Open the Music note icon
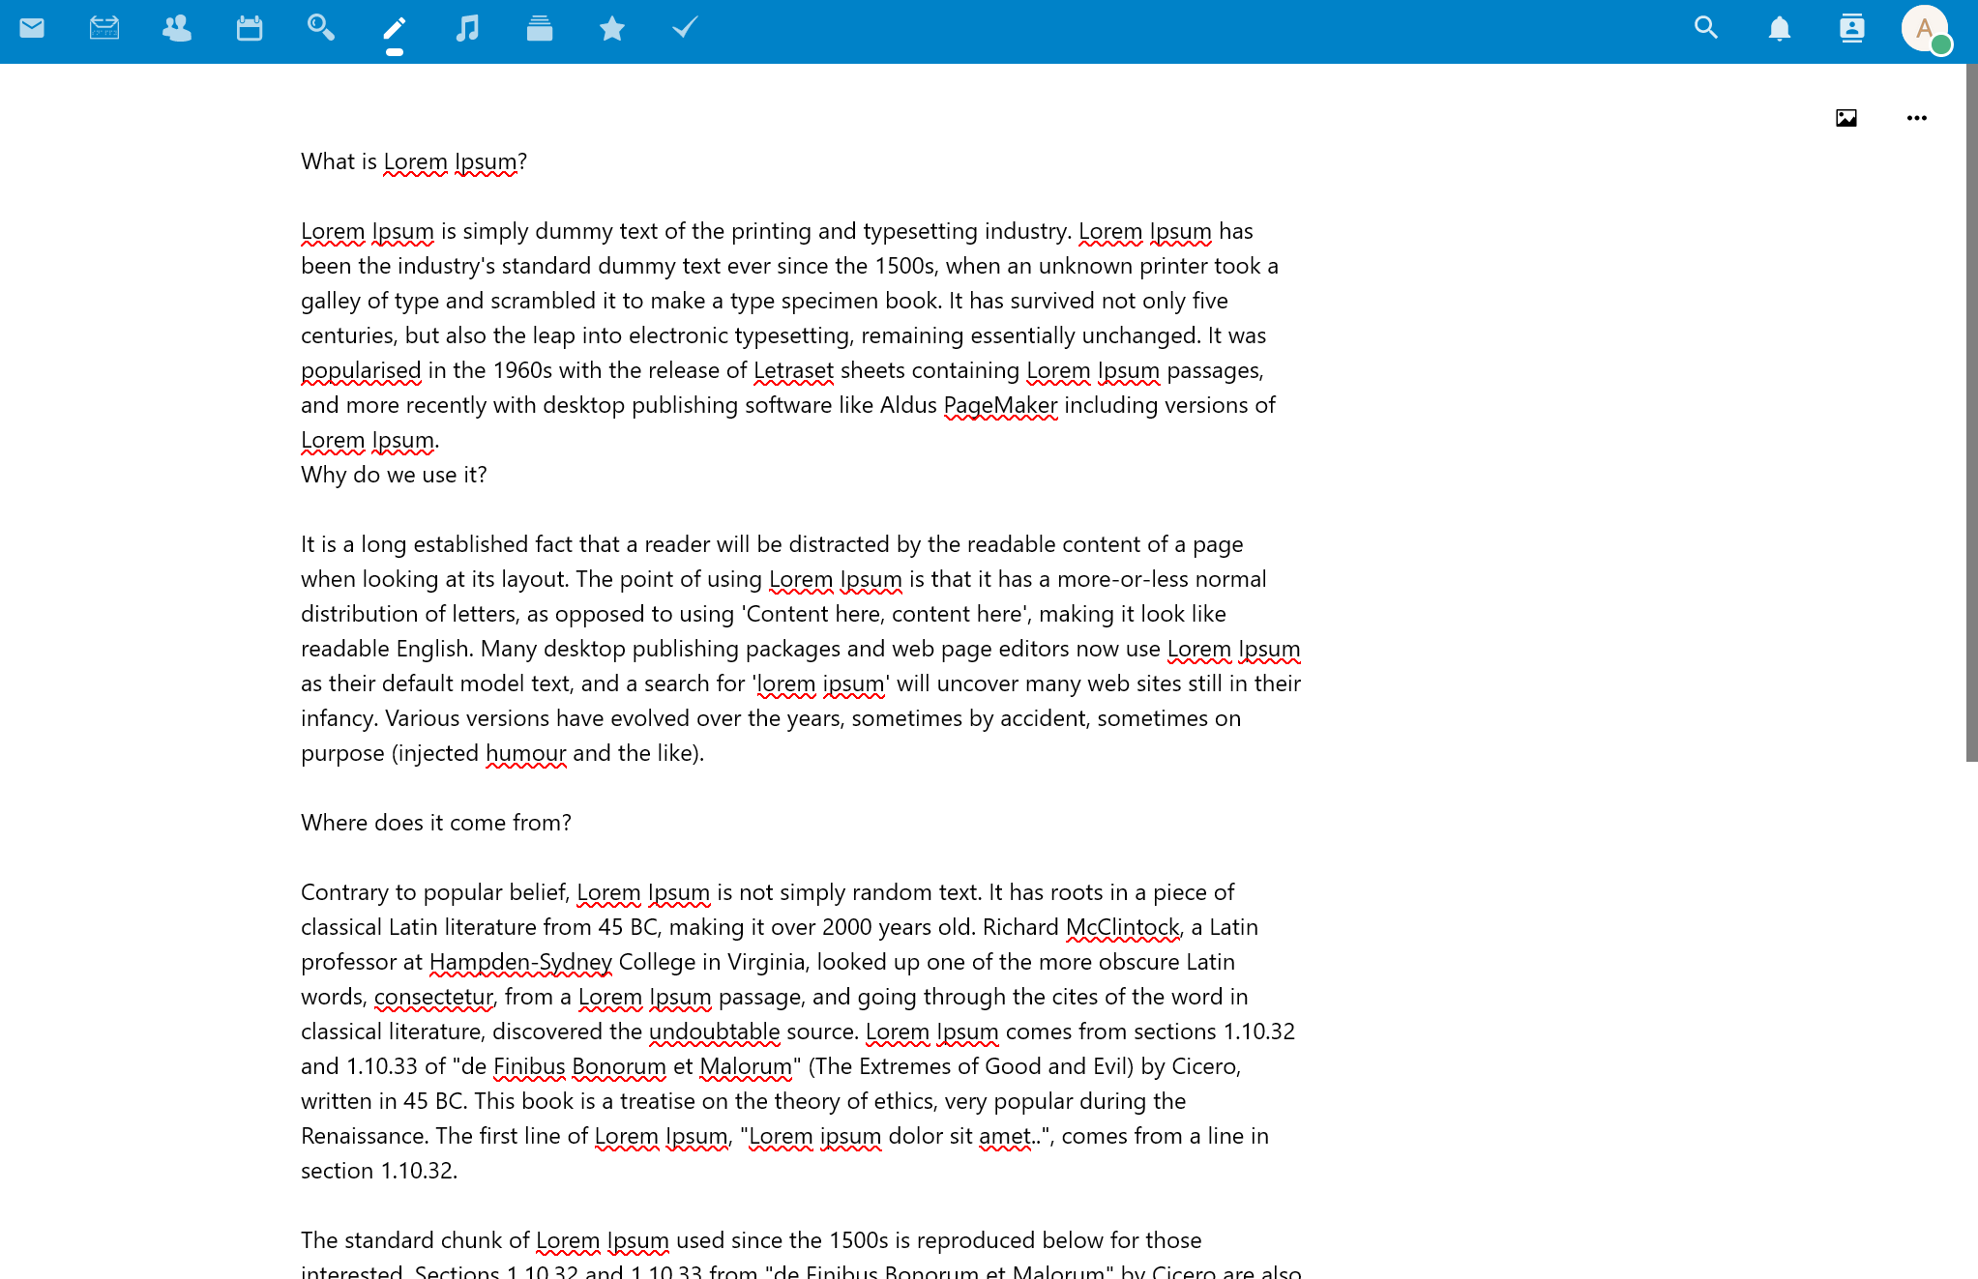Image resolution: width=1978 pixels, height=1279 pixels. tap(466, 29)
